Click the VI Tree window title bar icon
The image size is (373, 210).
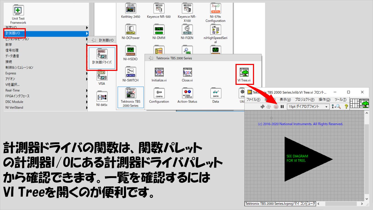[x=250, y=92]
